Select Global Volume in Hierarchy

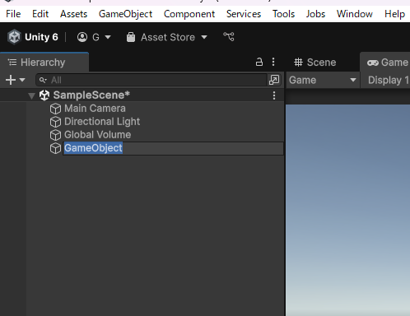(x=97, y=135)
